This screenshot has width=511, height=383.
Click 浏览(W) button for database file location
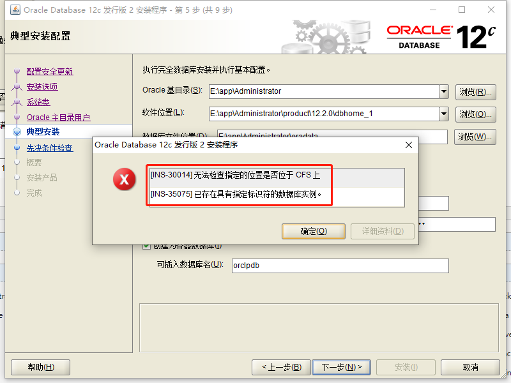pos(475,137)
